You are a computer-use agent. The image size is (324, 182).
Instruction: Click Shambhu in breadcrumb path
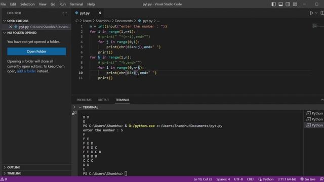(103, 21)
